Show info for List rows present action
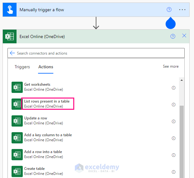 [x=174, y=105]
